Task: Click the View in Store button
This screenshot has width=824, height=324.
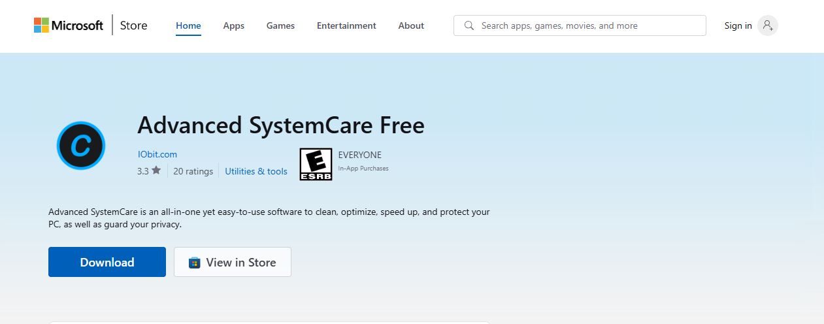Action: (233, 262)
